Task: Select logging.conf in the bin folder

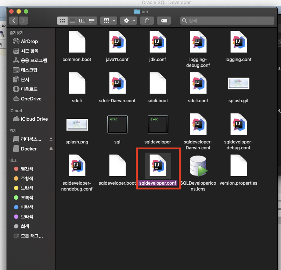Action: (238, 42)
